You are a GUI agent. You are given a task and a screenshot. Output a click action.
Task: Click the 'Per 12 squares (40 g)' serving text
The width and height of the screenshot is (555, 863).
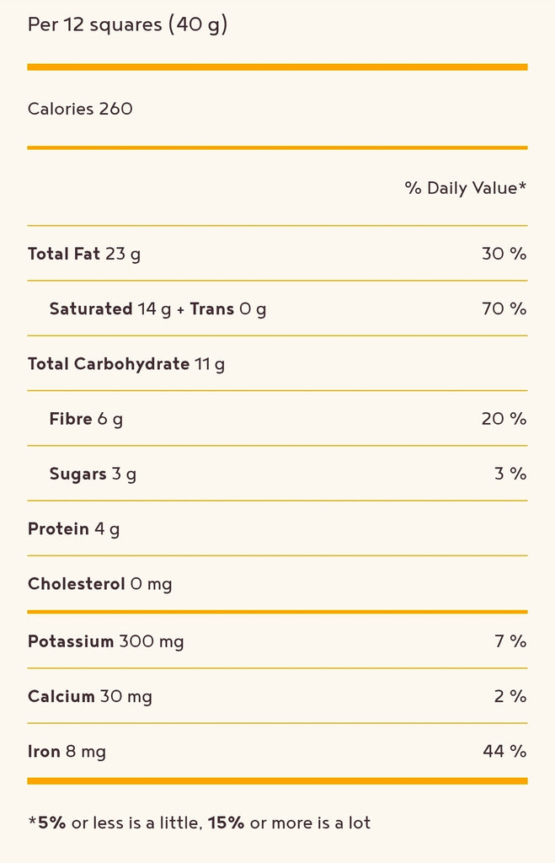[x=127, y=25]
